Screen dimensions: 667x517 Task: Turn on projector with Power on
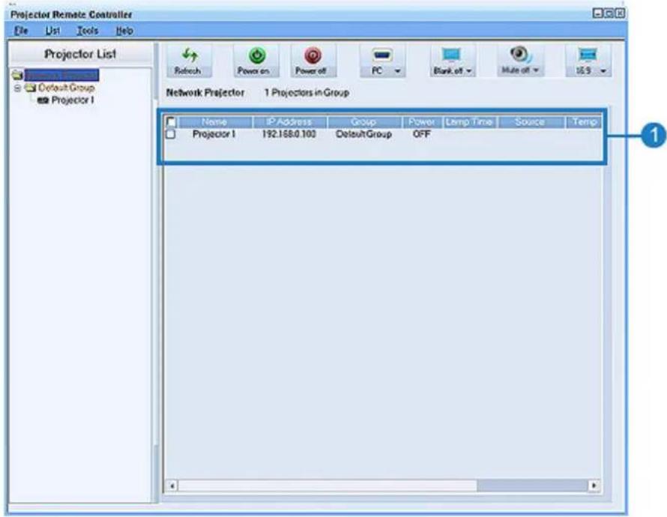click(256, 61)
